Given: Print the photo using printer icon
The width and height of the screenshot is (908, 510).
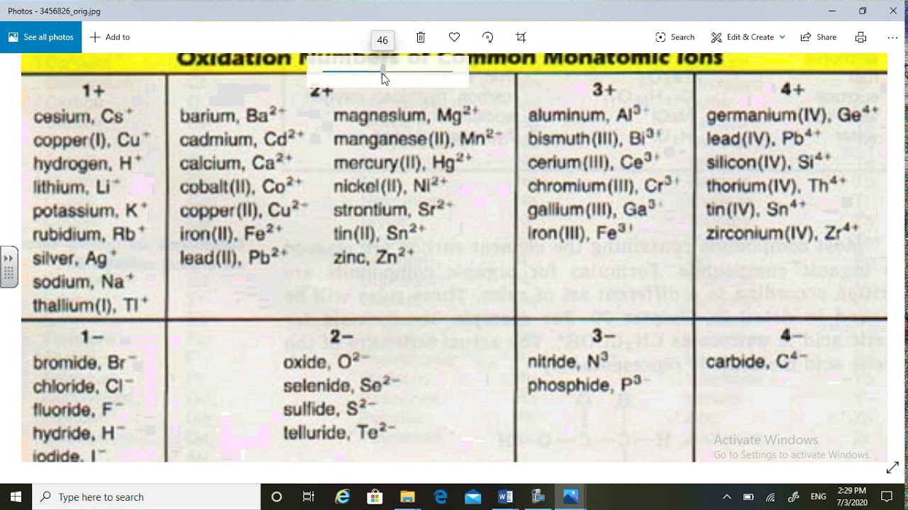Looking at the screenshot, I should (x=860, y=37).
